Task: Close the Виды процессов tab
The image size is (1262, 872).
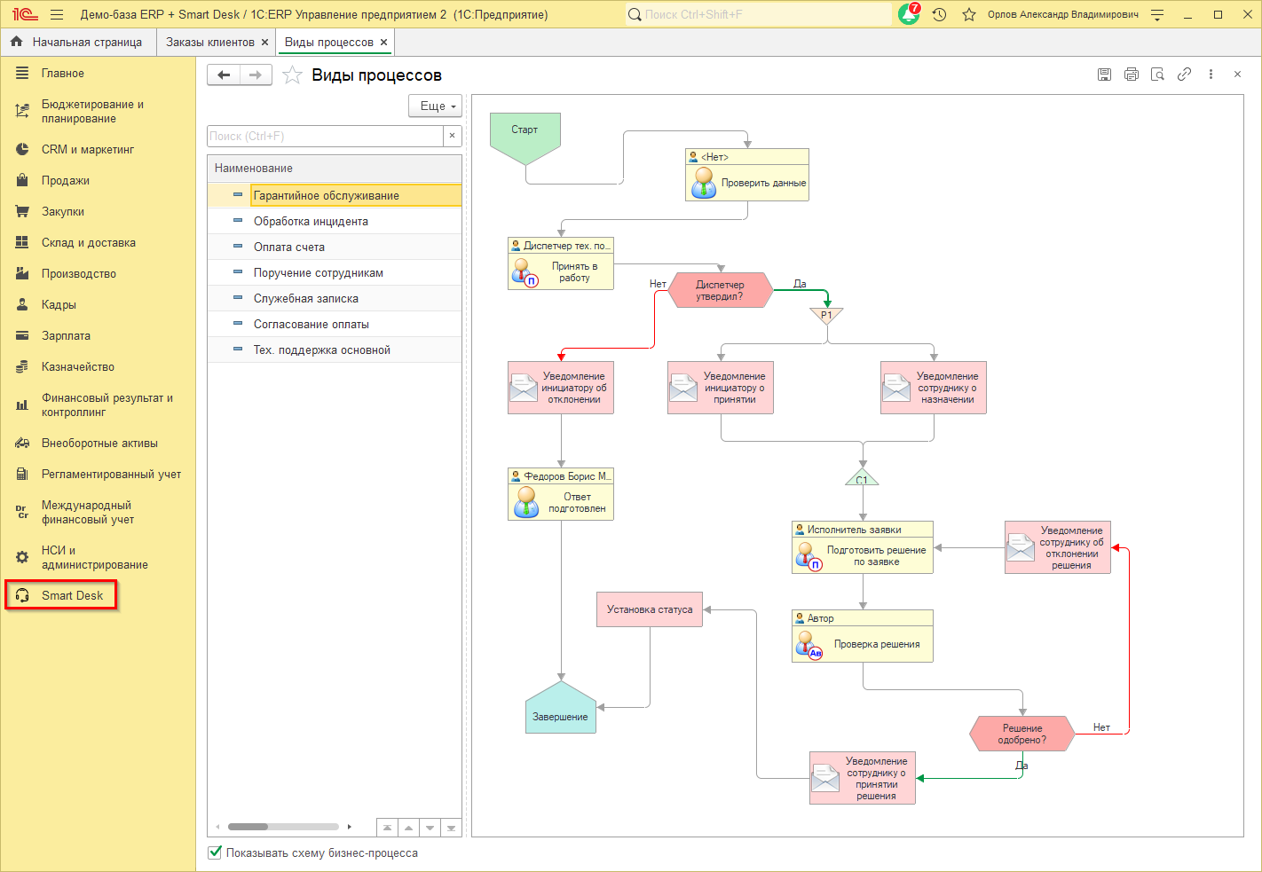Action: tap(383, 42)
